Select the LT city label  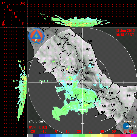point(77,96)
